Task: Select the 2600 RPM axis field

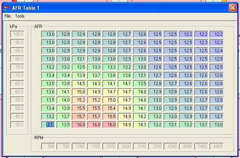Action: coord(125,146)
